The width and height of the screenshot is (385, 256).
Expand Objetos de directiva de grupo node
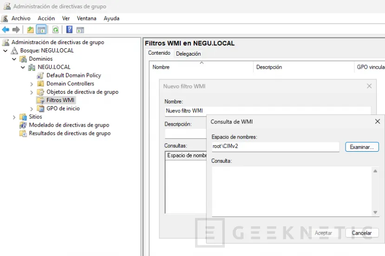[x=32, y=92]
